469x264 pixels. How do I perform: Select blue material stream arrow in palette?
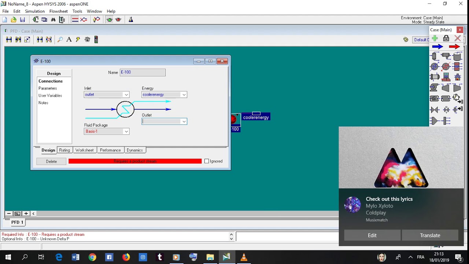click(x=437, y=47)
